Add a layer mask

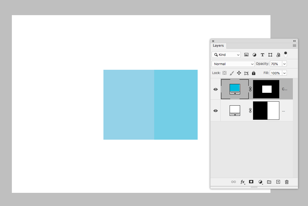click(x=251, y=182)
